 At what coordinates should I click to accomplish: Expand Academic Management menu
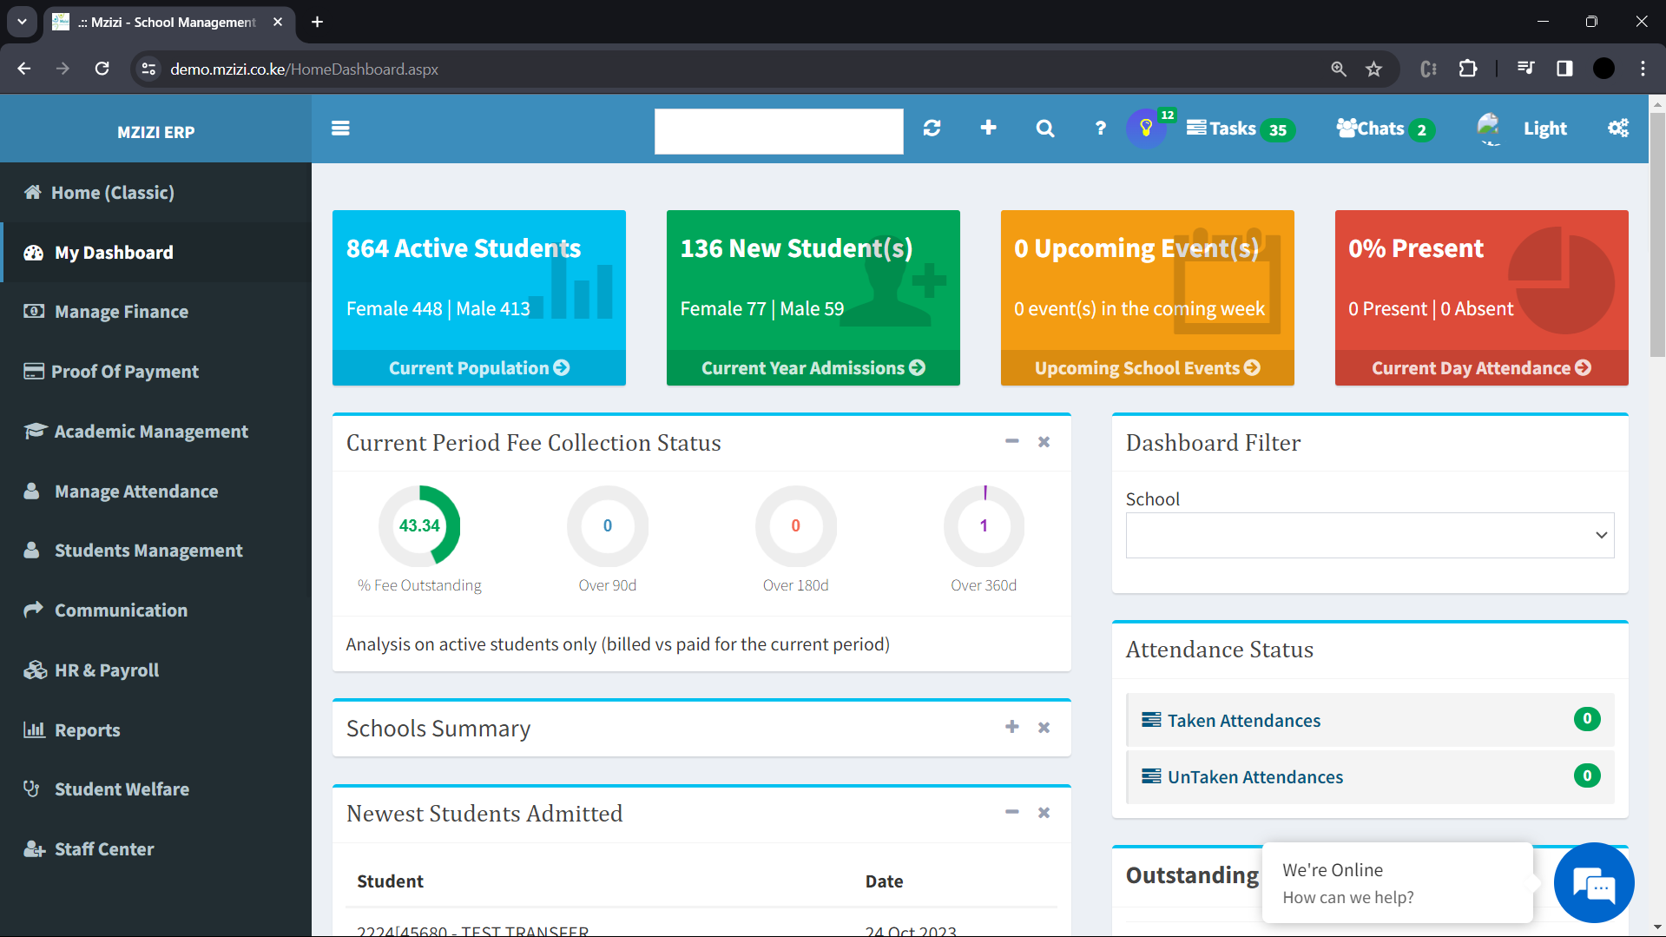point(155,432)
